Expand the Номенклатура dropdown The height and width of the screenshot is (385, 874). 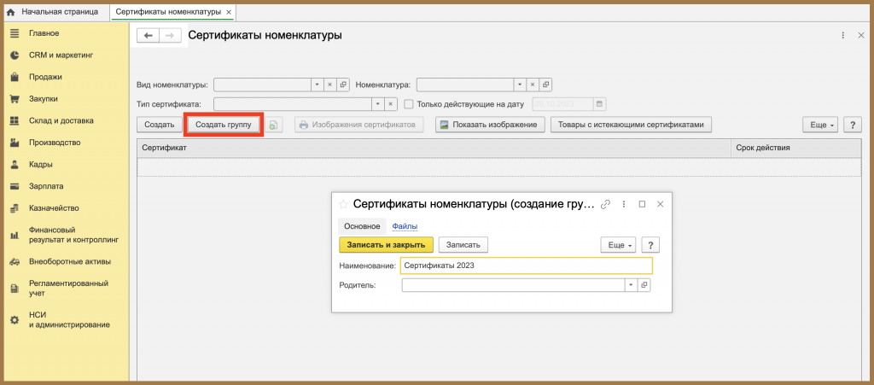[520, 85]
